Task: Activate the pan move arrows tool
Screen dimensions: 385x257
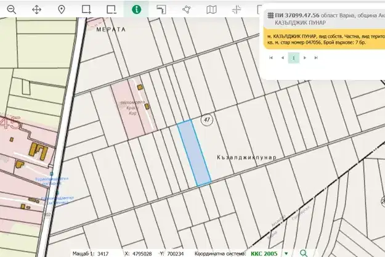Action: point(36,10)
